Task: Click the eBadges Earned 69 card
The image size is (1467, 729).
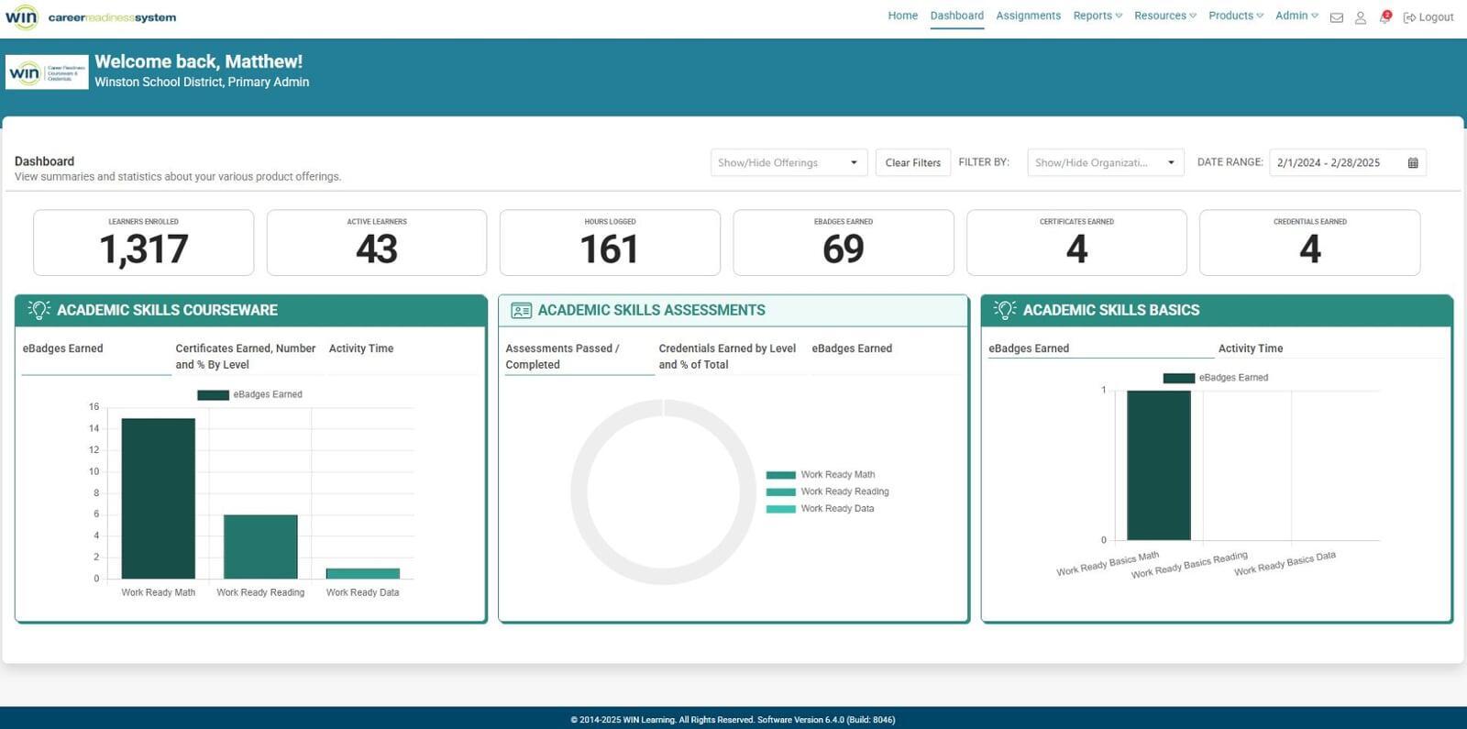Action: 844,243
